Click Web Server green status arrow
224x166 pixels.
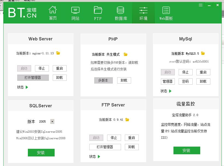tap(27, 87)
